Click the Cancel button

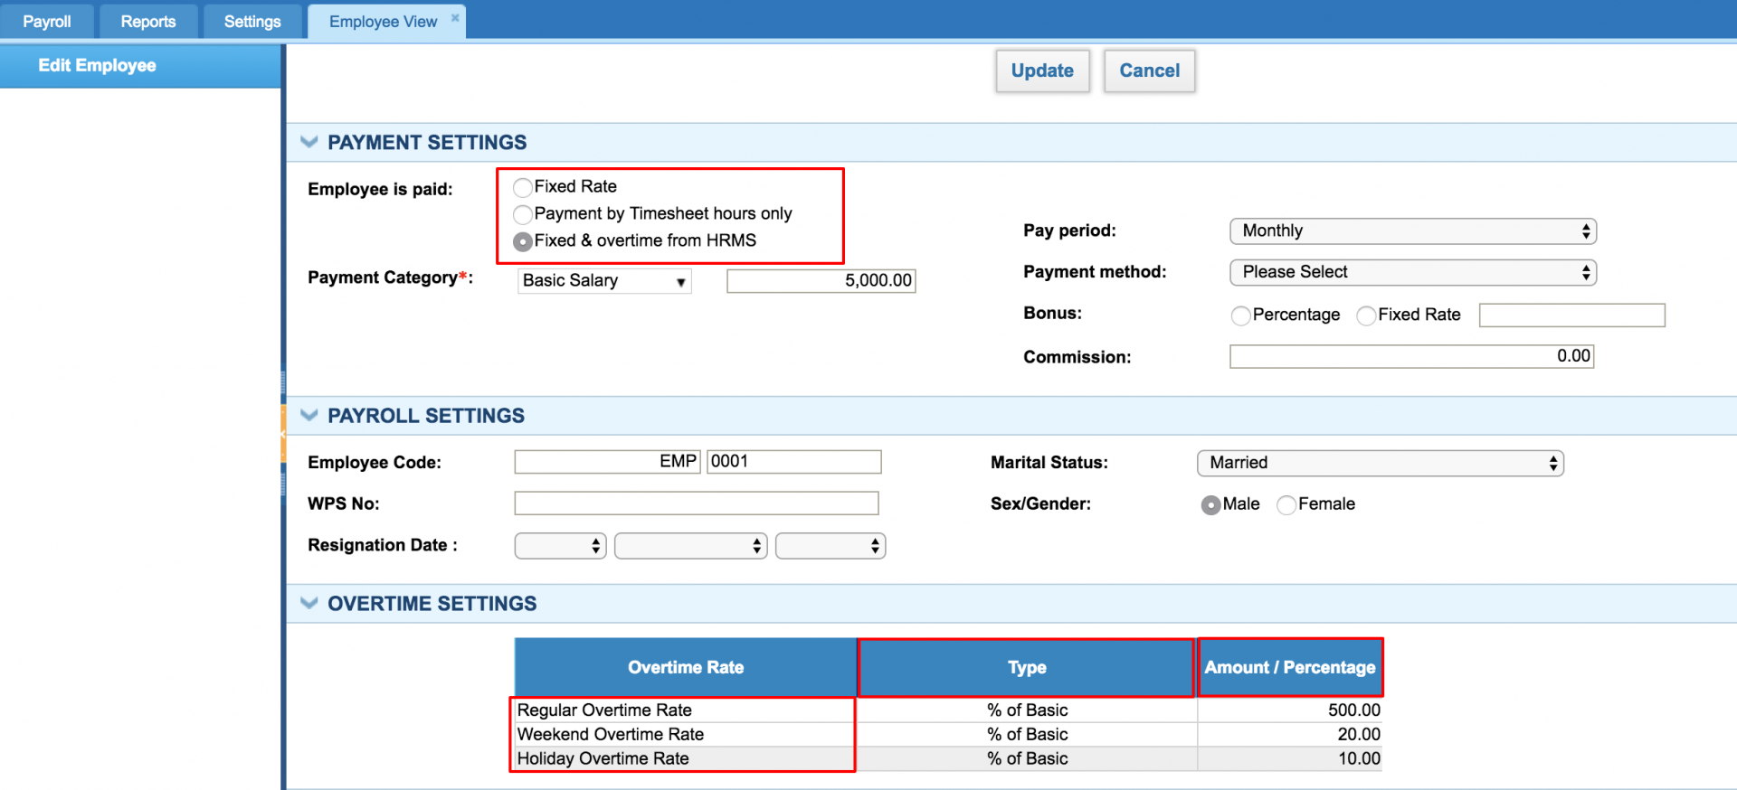pyautogui.click(x=1149, y=71)
